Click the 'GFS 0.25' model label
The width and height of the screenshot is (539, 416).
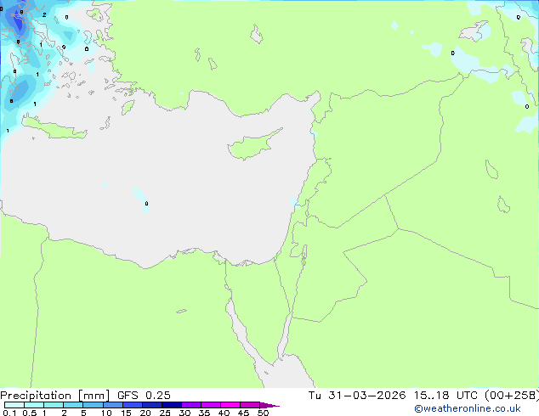pyautogui.click(x=144, y=396)
